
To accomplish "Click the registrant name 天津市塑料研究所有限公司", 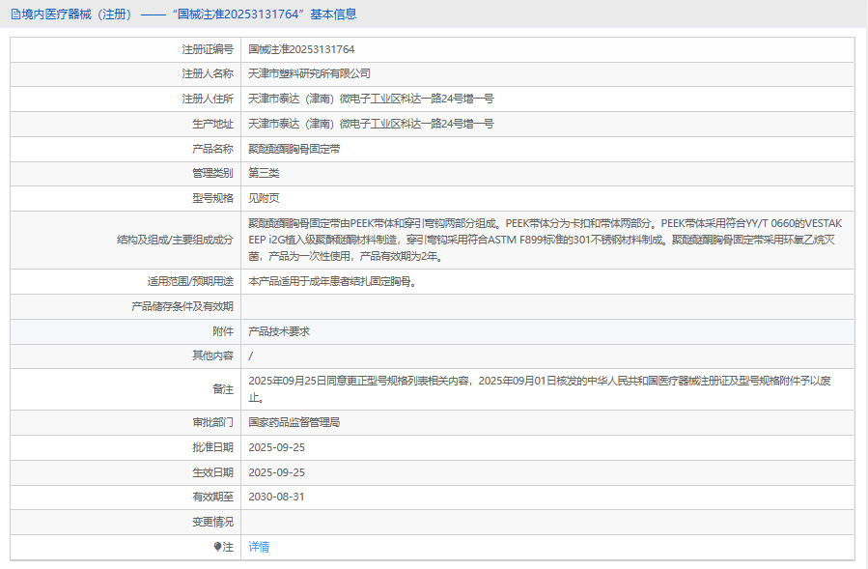I will tap(309, 73).
